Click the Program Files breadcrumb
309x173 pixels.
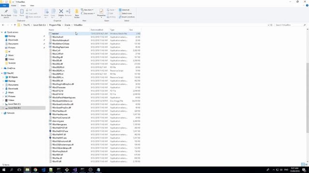(x=55, y=25)
